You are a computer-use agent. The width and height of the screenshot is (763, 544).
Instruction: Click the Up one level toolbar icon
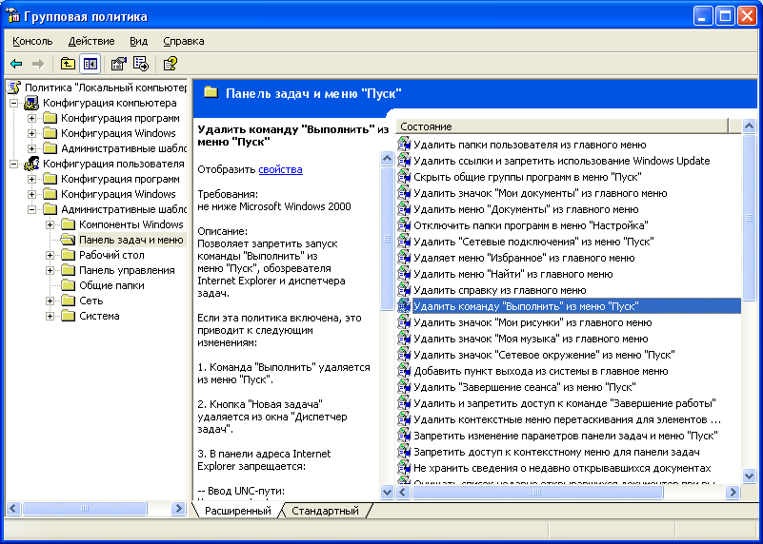[68, 64]
